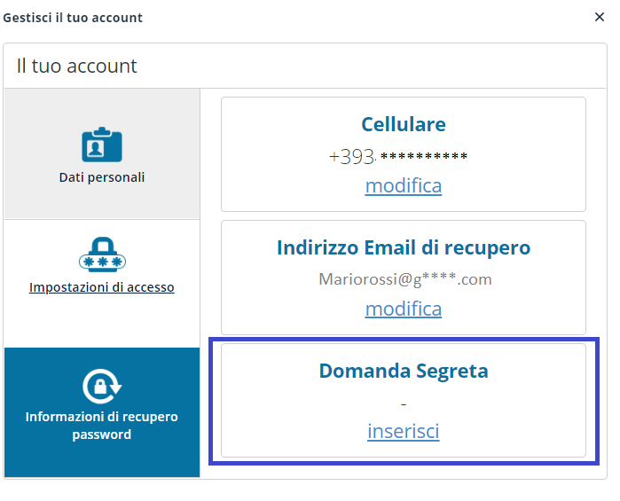Image resolution: width=620 pixels, height=501 pixels.
Task: Open the Dati personali tab label
Action: click(x=102, y=177)
